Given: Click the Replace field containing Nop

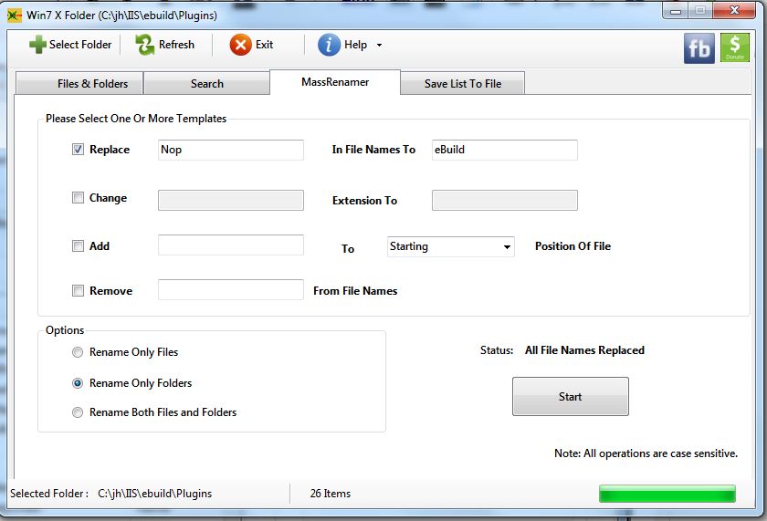Looking at the screenshot, I should [x=231, y=150].
